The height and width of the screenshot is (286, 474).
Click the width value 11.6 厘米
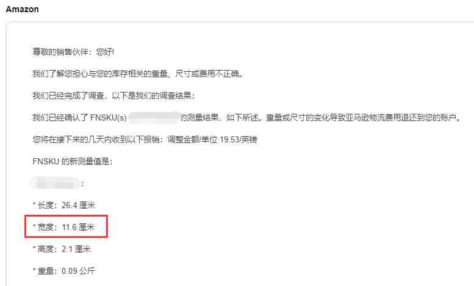[78, 227]
